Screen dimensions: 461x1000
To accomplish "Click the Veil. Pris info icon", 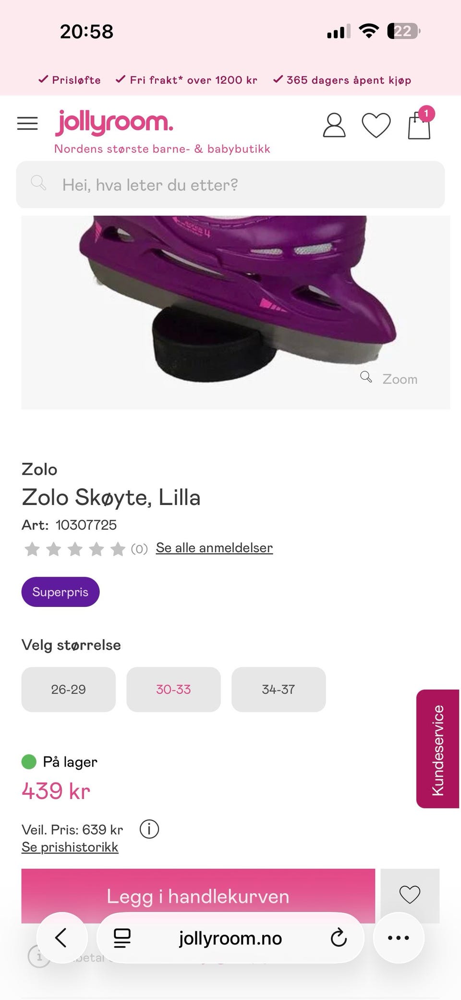I will [149, 829].
